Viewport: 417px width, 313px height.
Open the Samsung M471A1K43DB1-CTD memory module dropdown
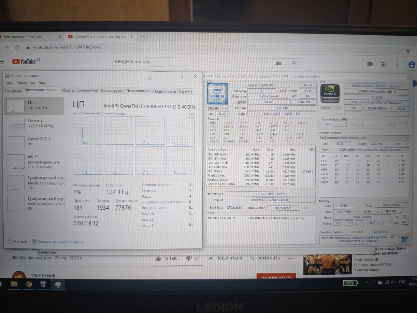point(364,138)
